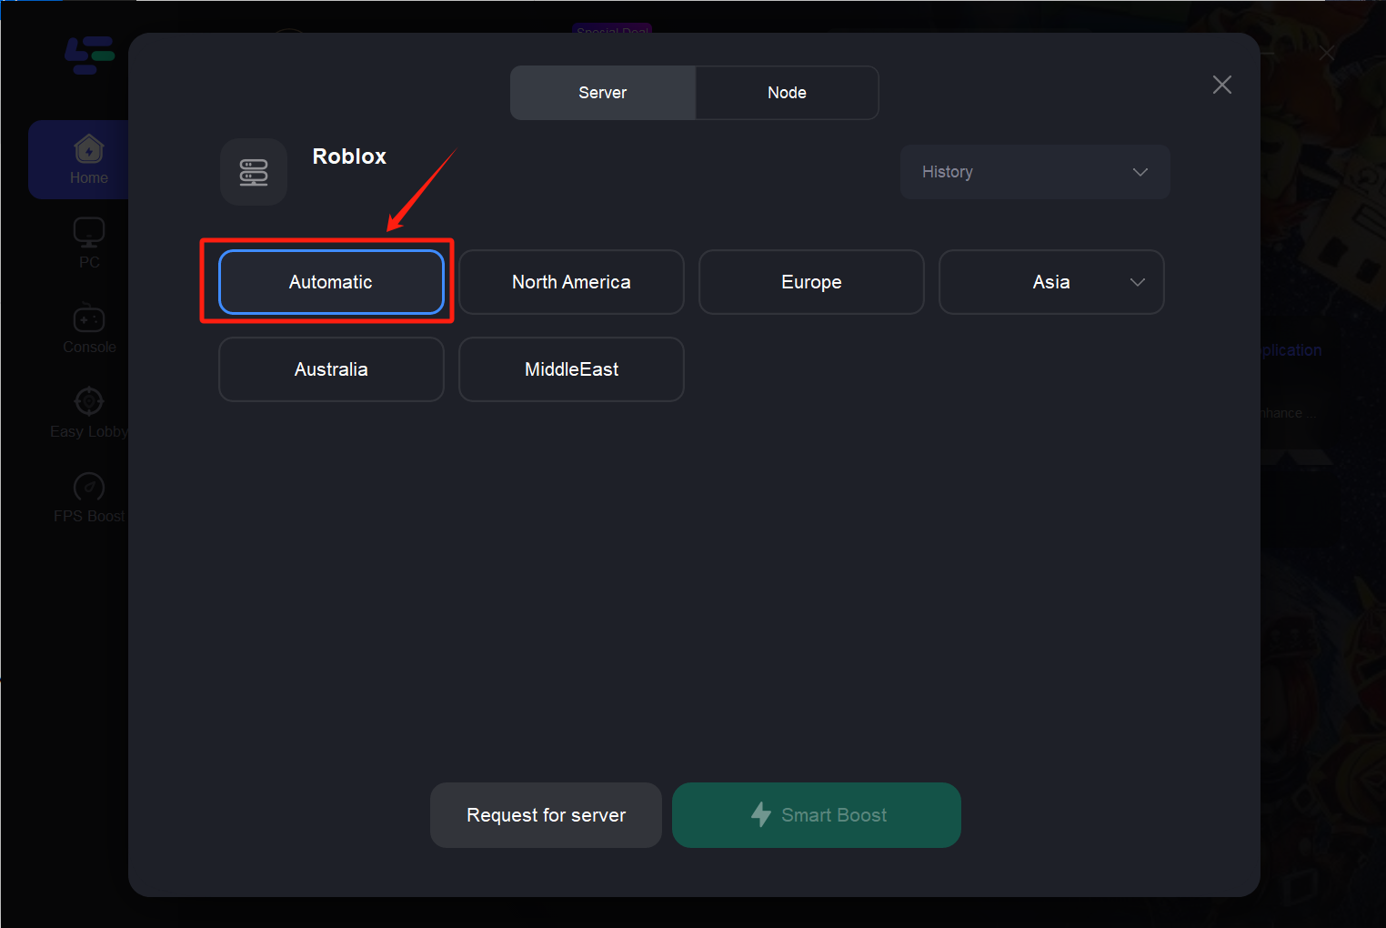1386x928 pixels.
Task: Click the app logo in the top-left corner
Action: click(x=88, y=55)
